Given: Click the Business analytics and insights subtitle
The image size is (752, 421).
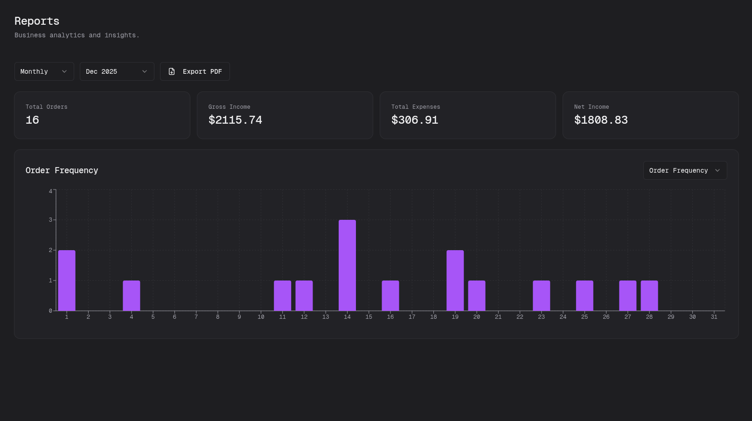Looking at the screenshot, I should 77,35.
